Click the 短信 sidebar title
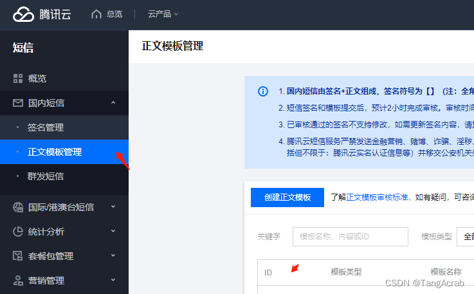The height and width of the screenshot is (294, 474). (23, 48)
